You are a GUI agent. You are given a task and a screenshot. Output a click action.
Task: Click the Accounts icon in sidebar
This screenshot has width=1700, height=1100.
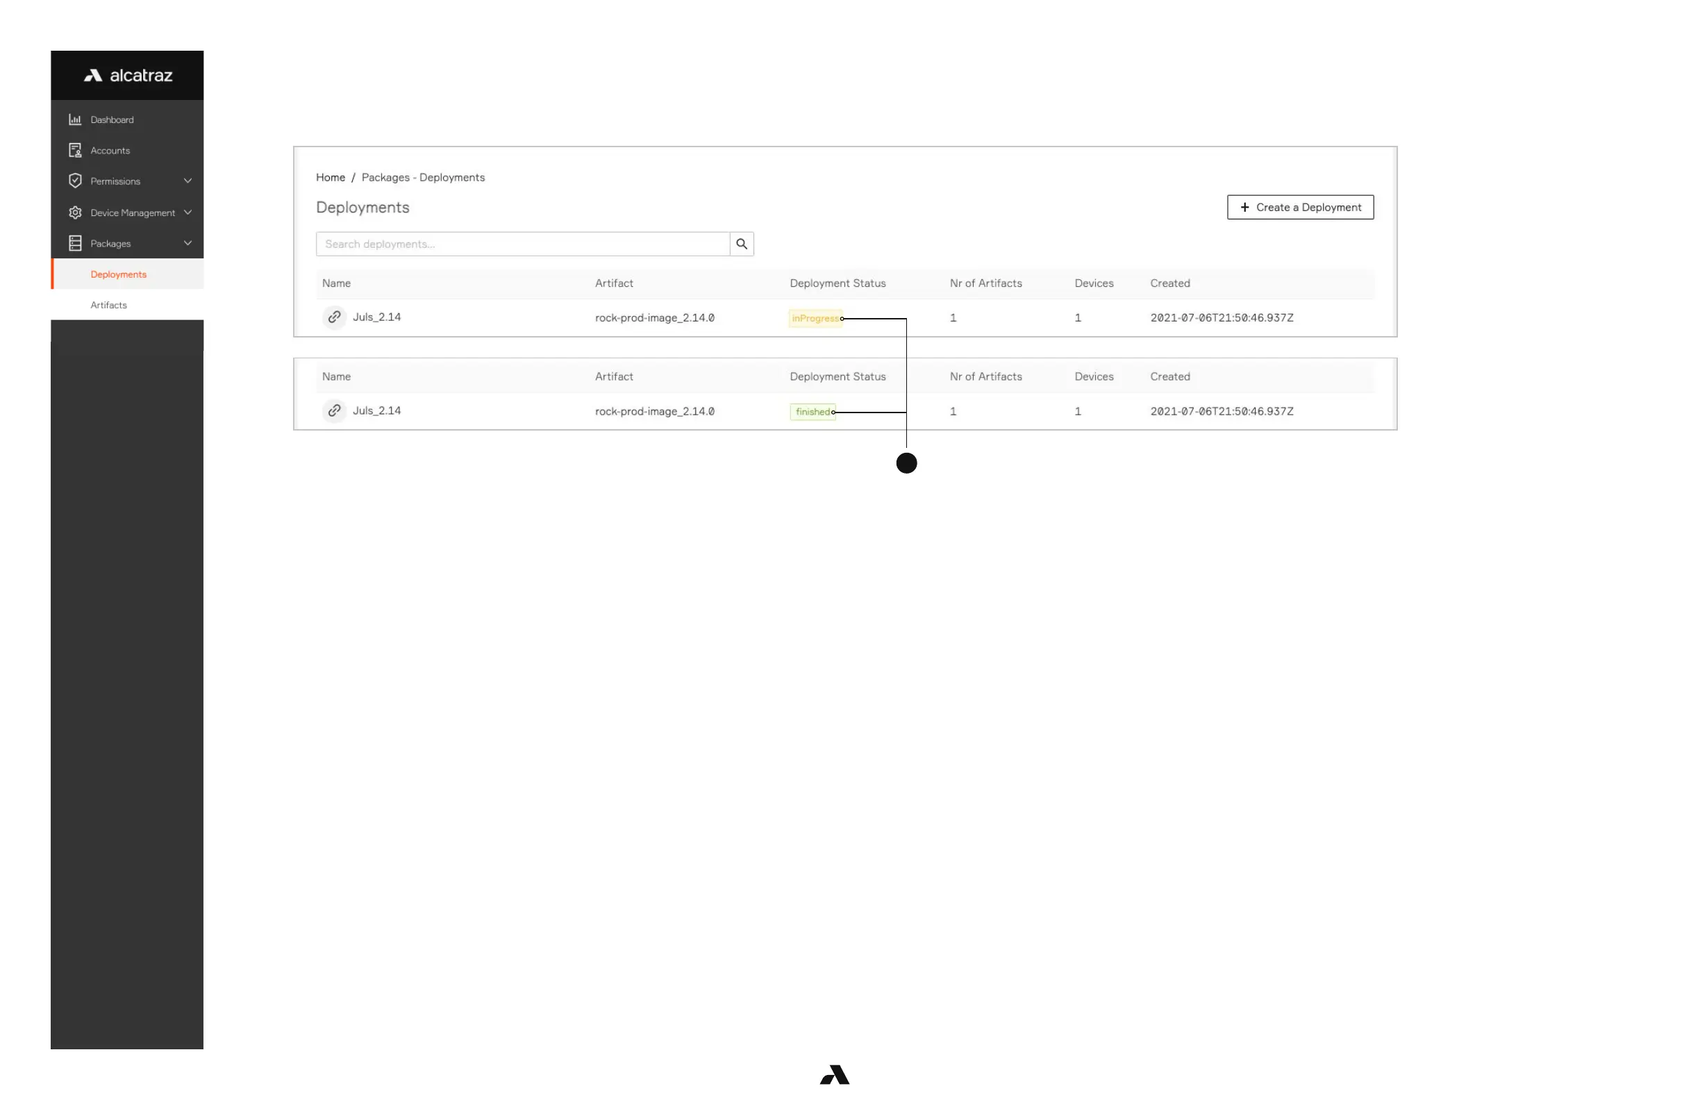(75, 150)
